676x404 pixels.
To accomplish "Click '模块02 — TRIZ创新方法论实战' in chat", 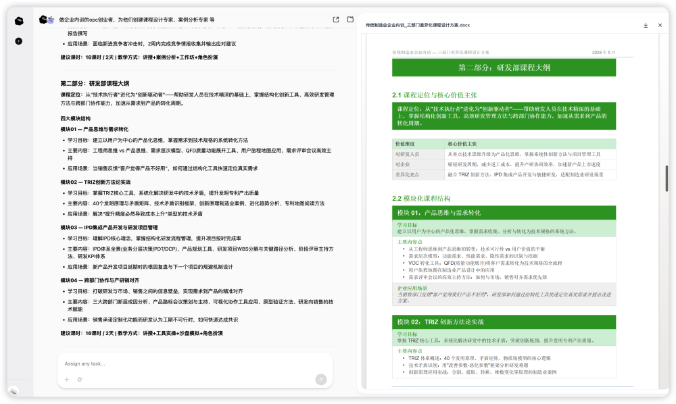I will (x=95, y=182).
